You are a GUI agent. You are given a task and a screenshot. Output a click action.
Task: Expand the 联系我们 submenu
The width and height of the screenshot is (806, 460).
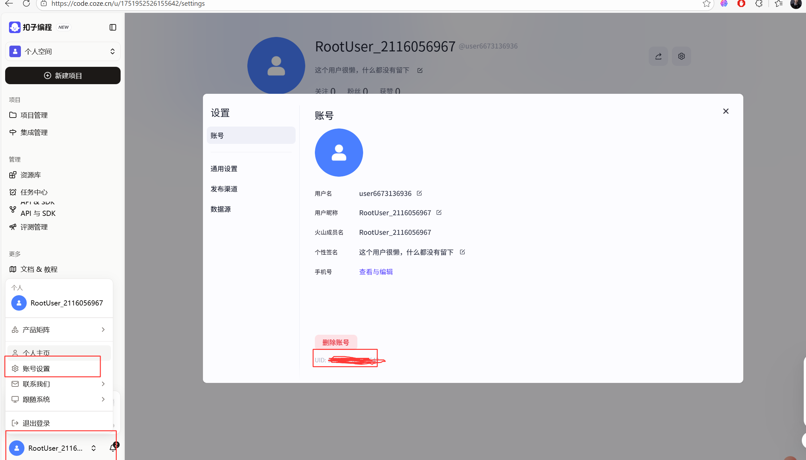pos(59,384)
